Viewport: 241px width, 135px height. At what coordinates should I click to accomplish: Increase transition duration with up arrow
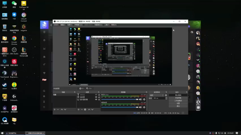pos(166,97)
